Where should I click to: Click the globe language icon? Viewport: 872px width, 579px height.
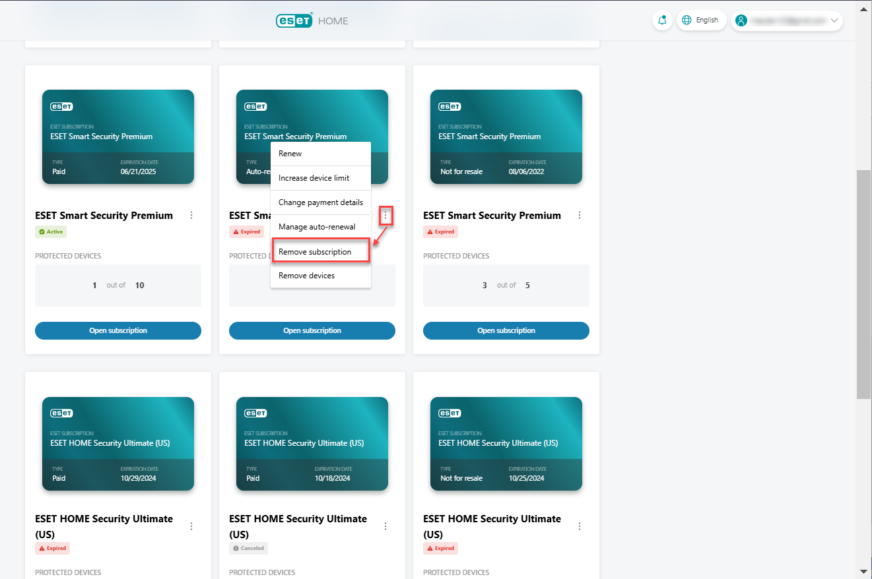click(687, 20)
